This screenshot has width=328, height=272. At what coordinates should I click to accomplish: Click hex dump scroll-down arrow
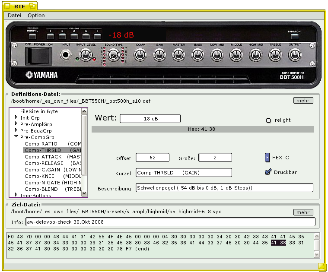coord(317,254)
